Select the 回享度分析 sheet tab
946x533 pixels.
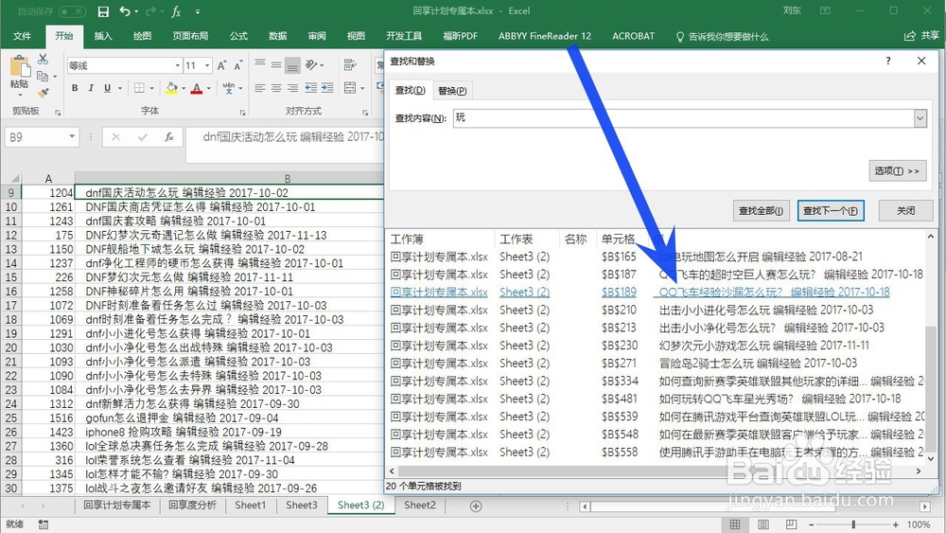pos(192,506)
